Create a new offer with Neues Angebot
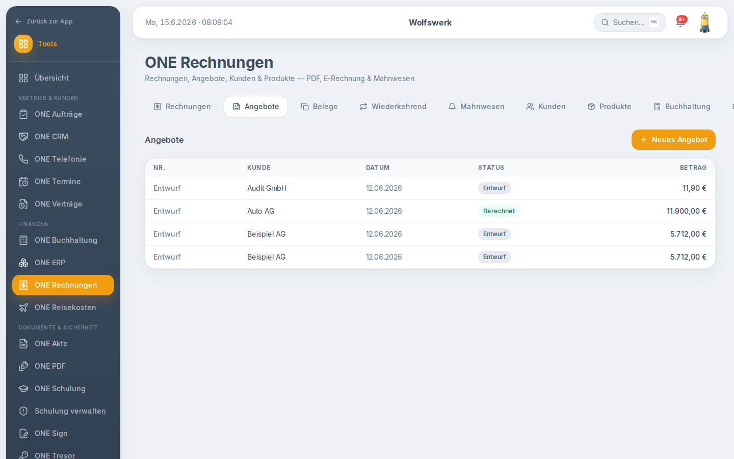The image size is (734, 459). tap(673, 140)
